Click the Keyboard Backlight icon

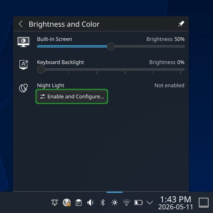click(24, 65)
